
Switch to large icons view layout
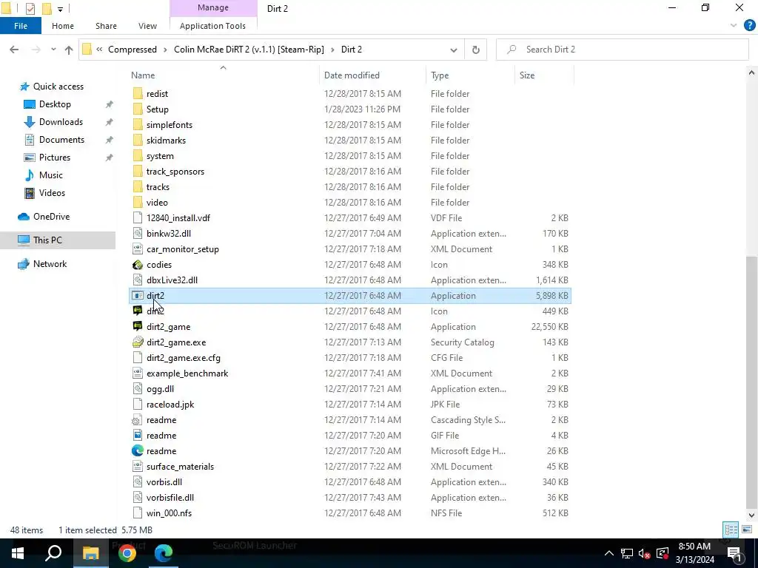(747, 530)
